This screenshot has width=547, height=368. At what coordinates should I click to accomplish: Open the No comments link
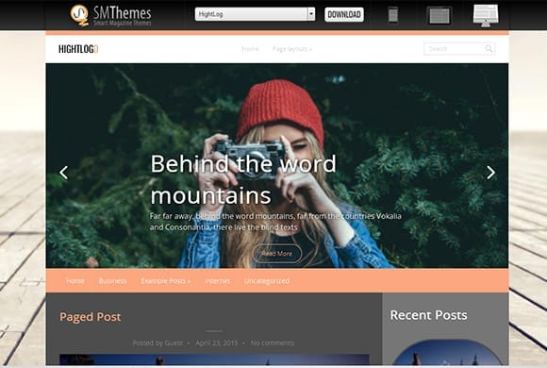pos(273,343)
